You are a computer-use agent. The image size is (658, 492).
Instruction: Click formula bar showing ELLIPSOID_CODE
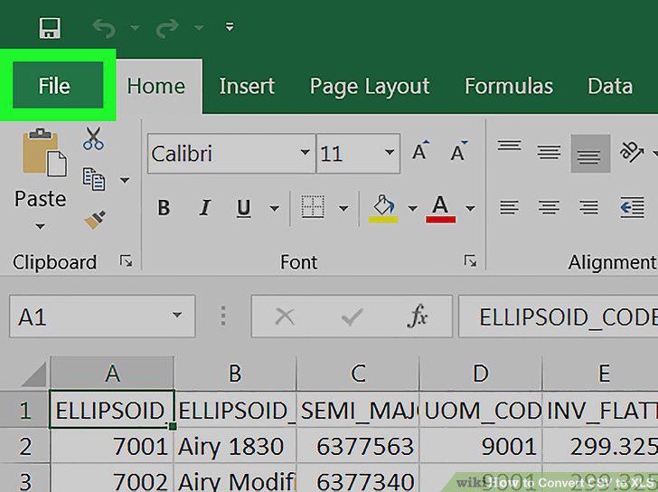[x=559, y=317]
